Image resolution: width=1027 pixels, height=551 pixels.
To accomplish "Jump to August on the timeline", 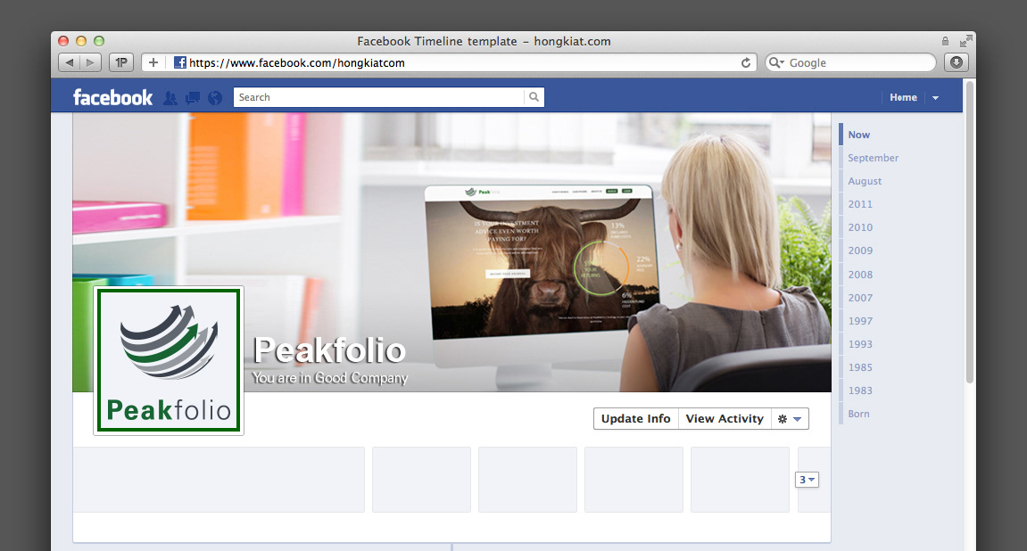I will click(x=865, y=181).
